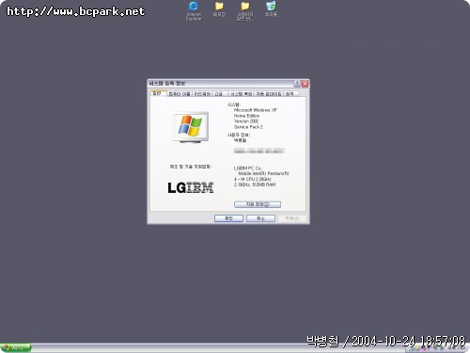The image size is (470, 353).
Task: Switch to the 하드웨어 tab
Action: (202, 94)
